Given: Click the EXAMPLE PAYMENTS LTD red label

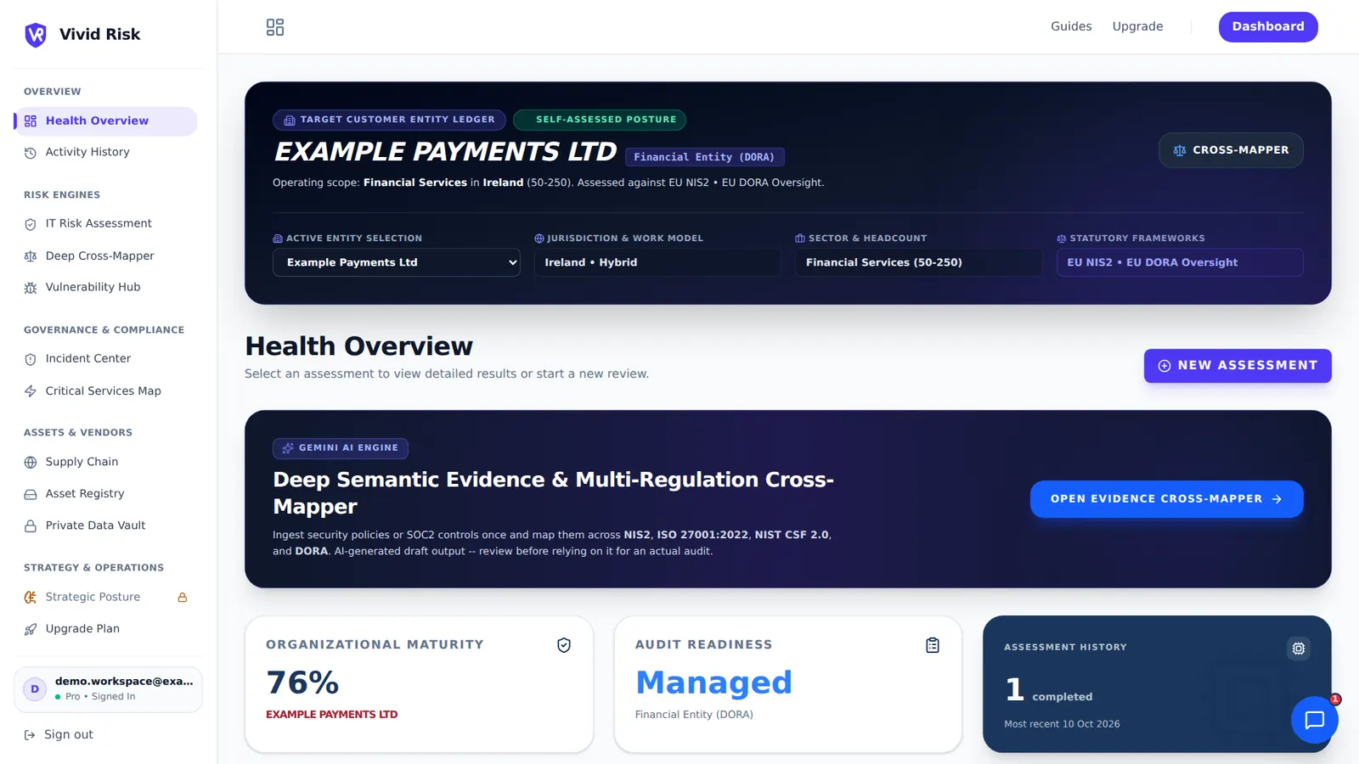Looking at the screenshot, I should pos(331,715).
